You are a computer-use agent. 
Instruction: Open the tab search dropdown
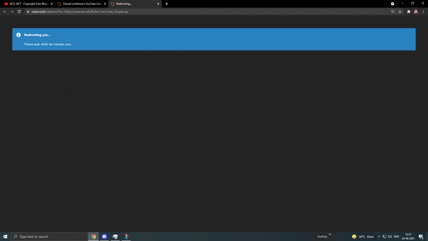(392, 3)
